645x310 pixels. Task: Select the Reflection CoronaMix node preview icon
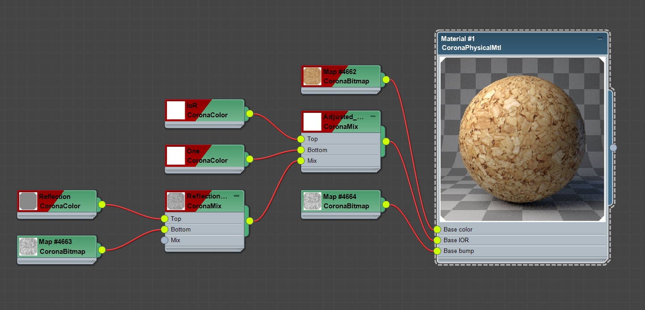175,201
